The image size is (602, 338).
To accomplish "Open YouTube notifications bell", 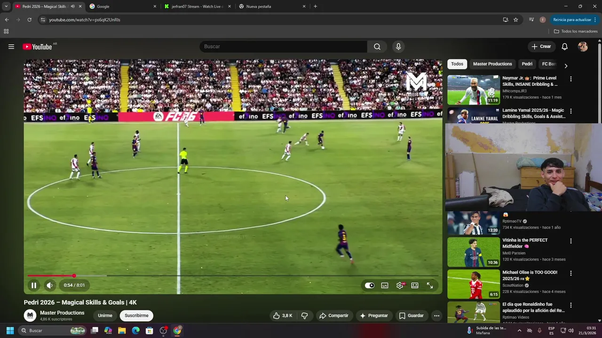I will pyautogui.click(x=564, y=46).
